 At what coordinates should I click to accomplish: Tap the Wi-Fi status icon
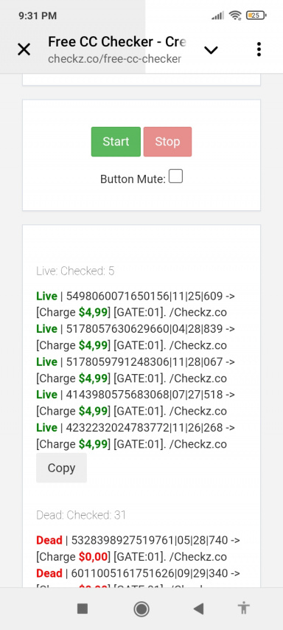[x=234, y=15]
